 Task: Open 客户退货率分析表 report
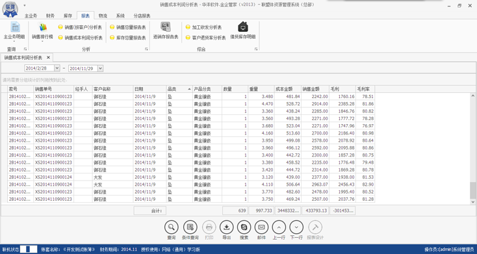(x=205, y=38)
